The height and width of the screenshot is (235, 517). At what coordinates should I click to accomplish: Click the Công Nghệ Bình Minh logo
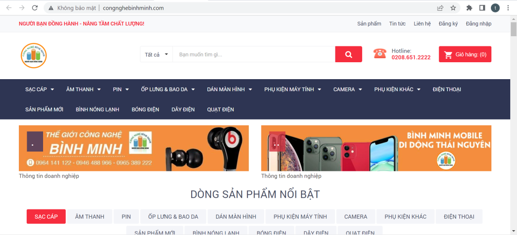click(x=33, y=55)
